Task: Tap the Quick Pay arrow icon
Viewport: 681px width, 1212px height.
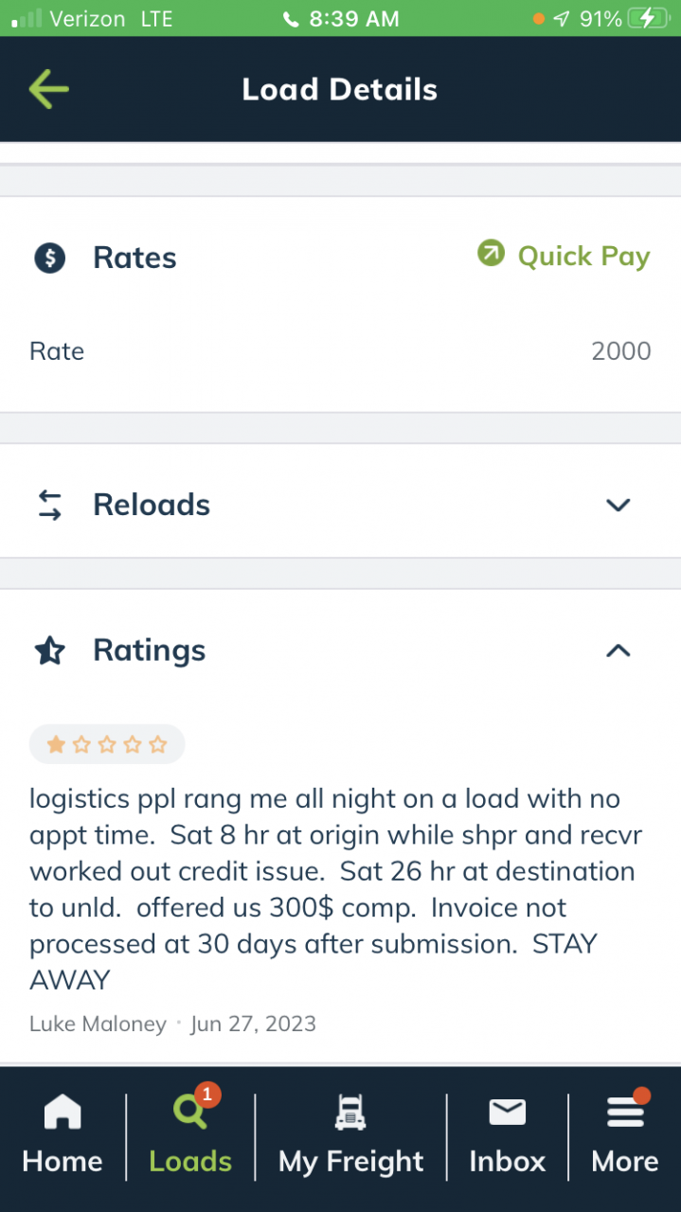Action: click(491, 253)
